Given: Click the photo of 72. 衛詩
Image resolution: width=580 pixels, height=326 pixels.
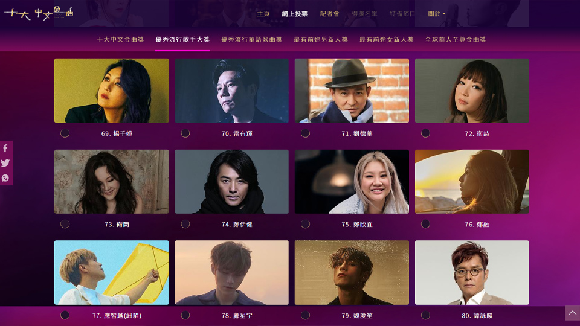Looking at the screenshot, I should click(x=472, y=91).
